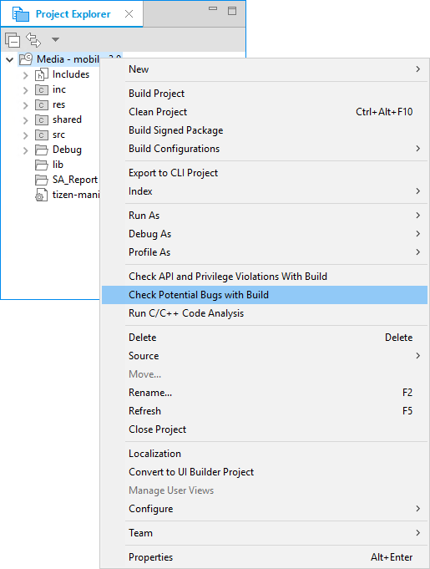Choose Properties menu entry

tap(265, 557)
